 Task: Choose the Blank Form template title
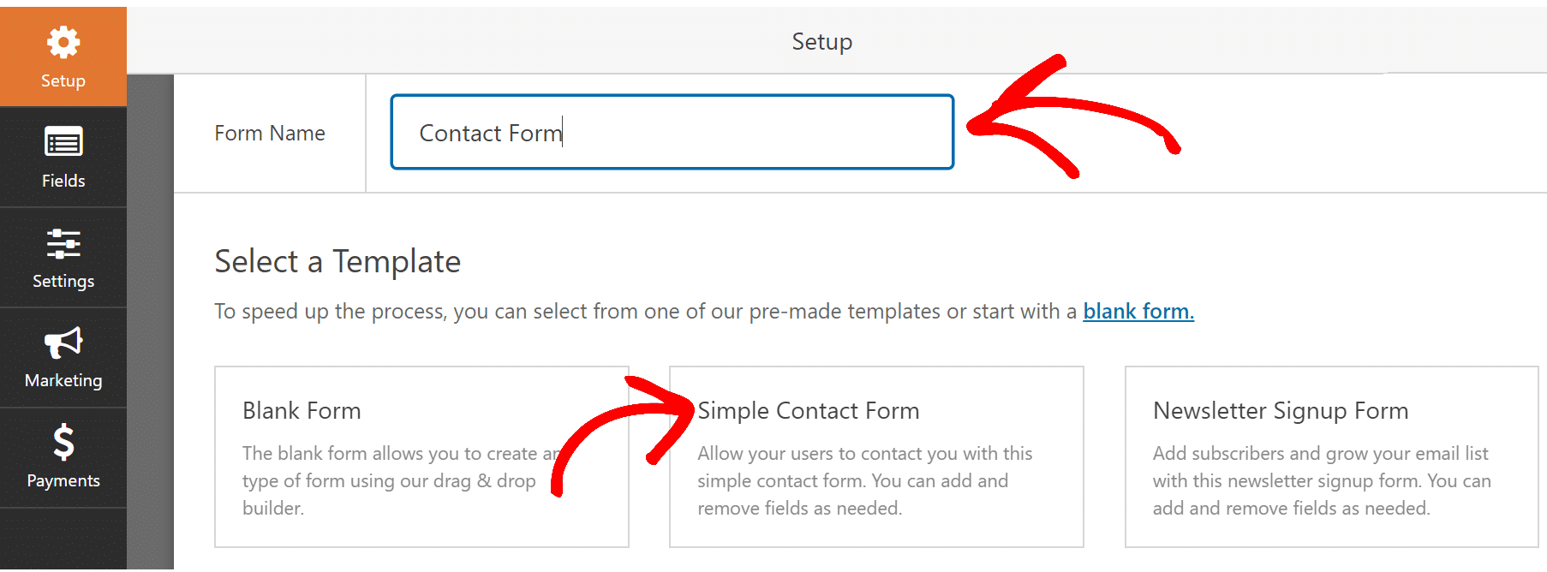[x=302, y=411]
